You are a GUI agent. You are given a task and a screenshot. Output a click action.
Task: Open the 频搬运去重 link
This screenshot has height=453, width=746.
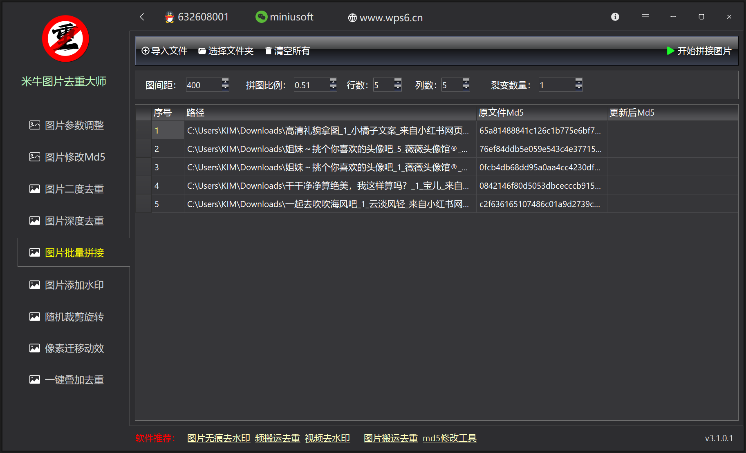[x=278, y=438]
